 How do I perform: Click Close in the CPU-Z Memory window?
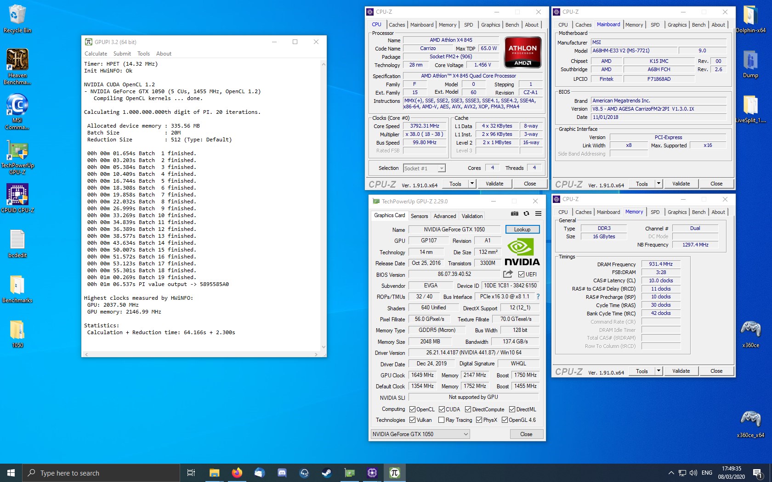click(x=716, y=371)
